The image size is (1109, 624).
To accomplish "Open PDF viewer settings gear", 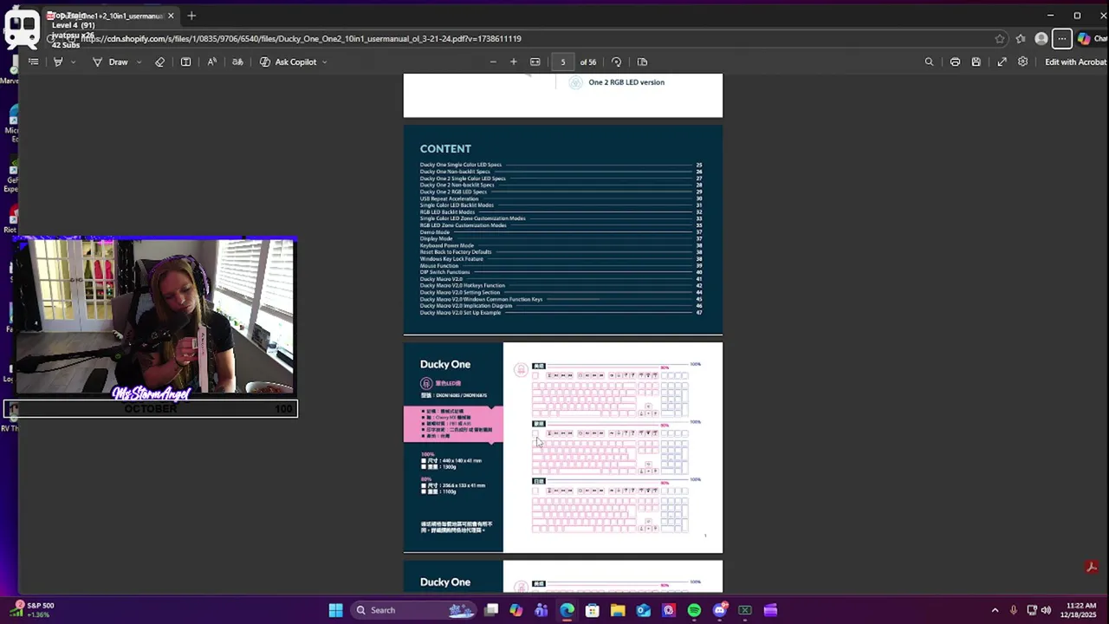I will (1023, 62).
